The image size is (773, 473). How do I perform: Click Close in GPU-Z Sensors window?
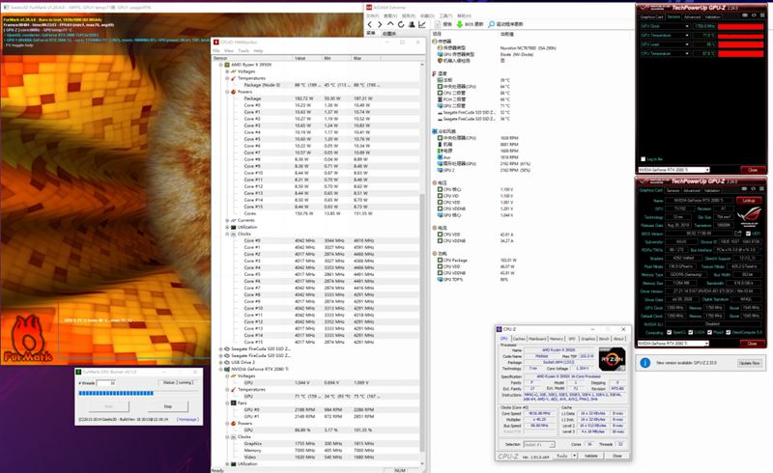(x=753, y=170)
